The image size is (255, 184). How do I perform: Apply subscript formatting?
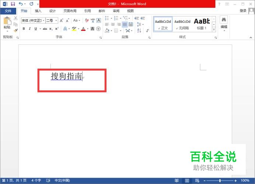pos(51,29)
